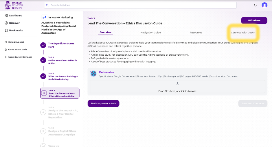Go to Discover in sidebar
This screenshot has height=147, width=272.
tap(14, 23)
